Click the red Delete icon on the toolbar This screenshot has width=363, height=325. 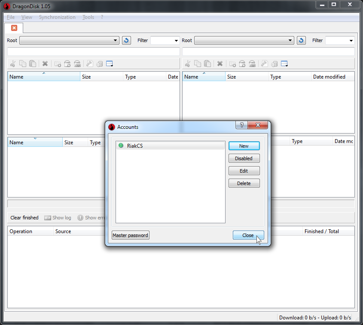45,64
